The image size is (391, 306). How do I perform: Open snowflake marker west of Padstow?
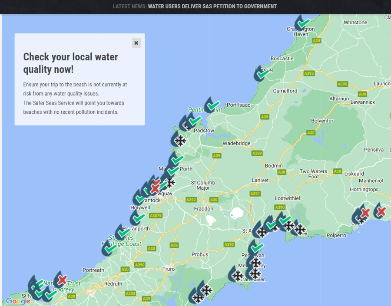point(179,139)
